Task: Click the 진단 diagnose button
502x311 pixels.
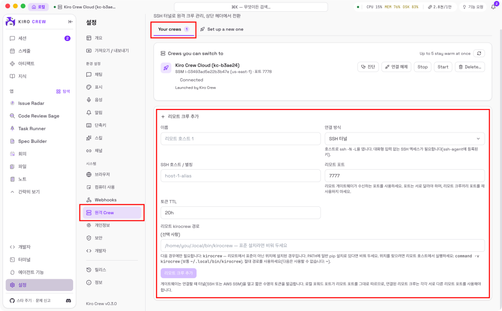Action: pyautogui.click(x=368, y=67)
